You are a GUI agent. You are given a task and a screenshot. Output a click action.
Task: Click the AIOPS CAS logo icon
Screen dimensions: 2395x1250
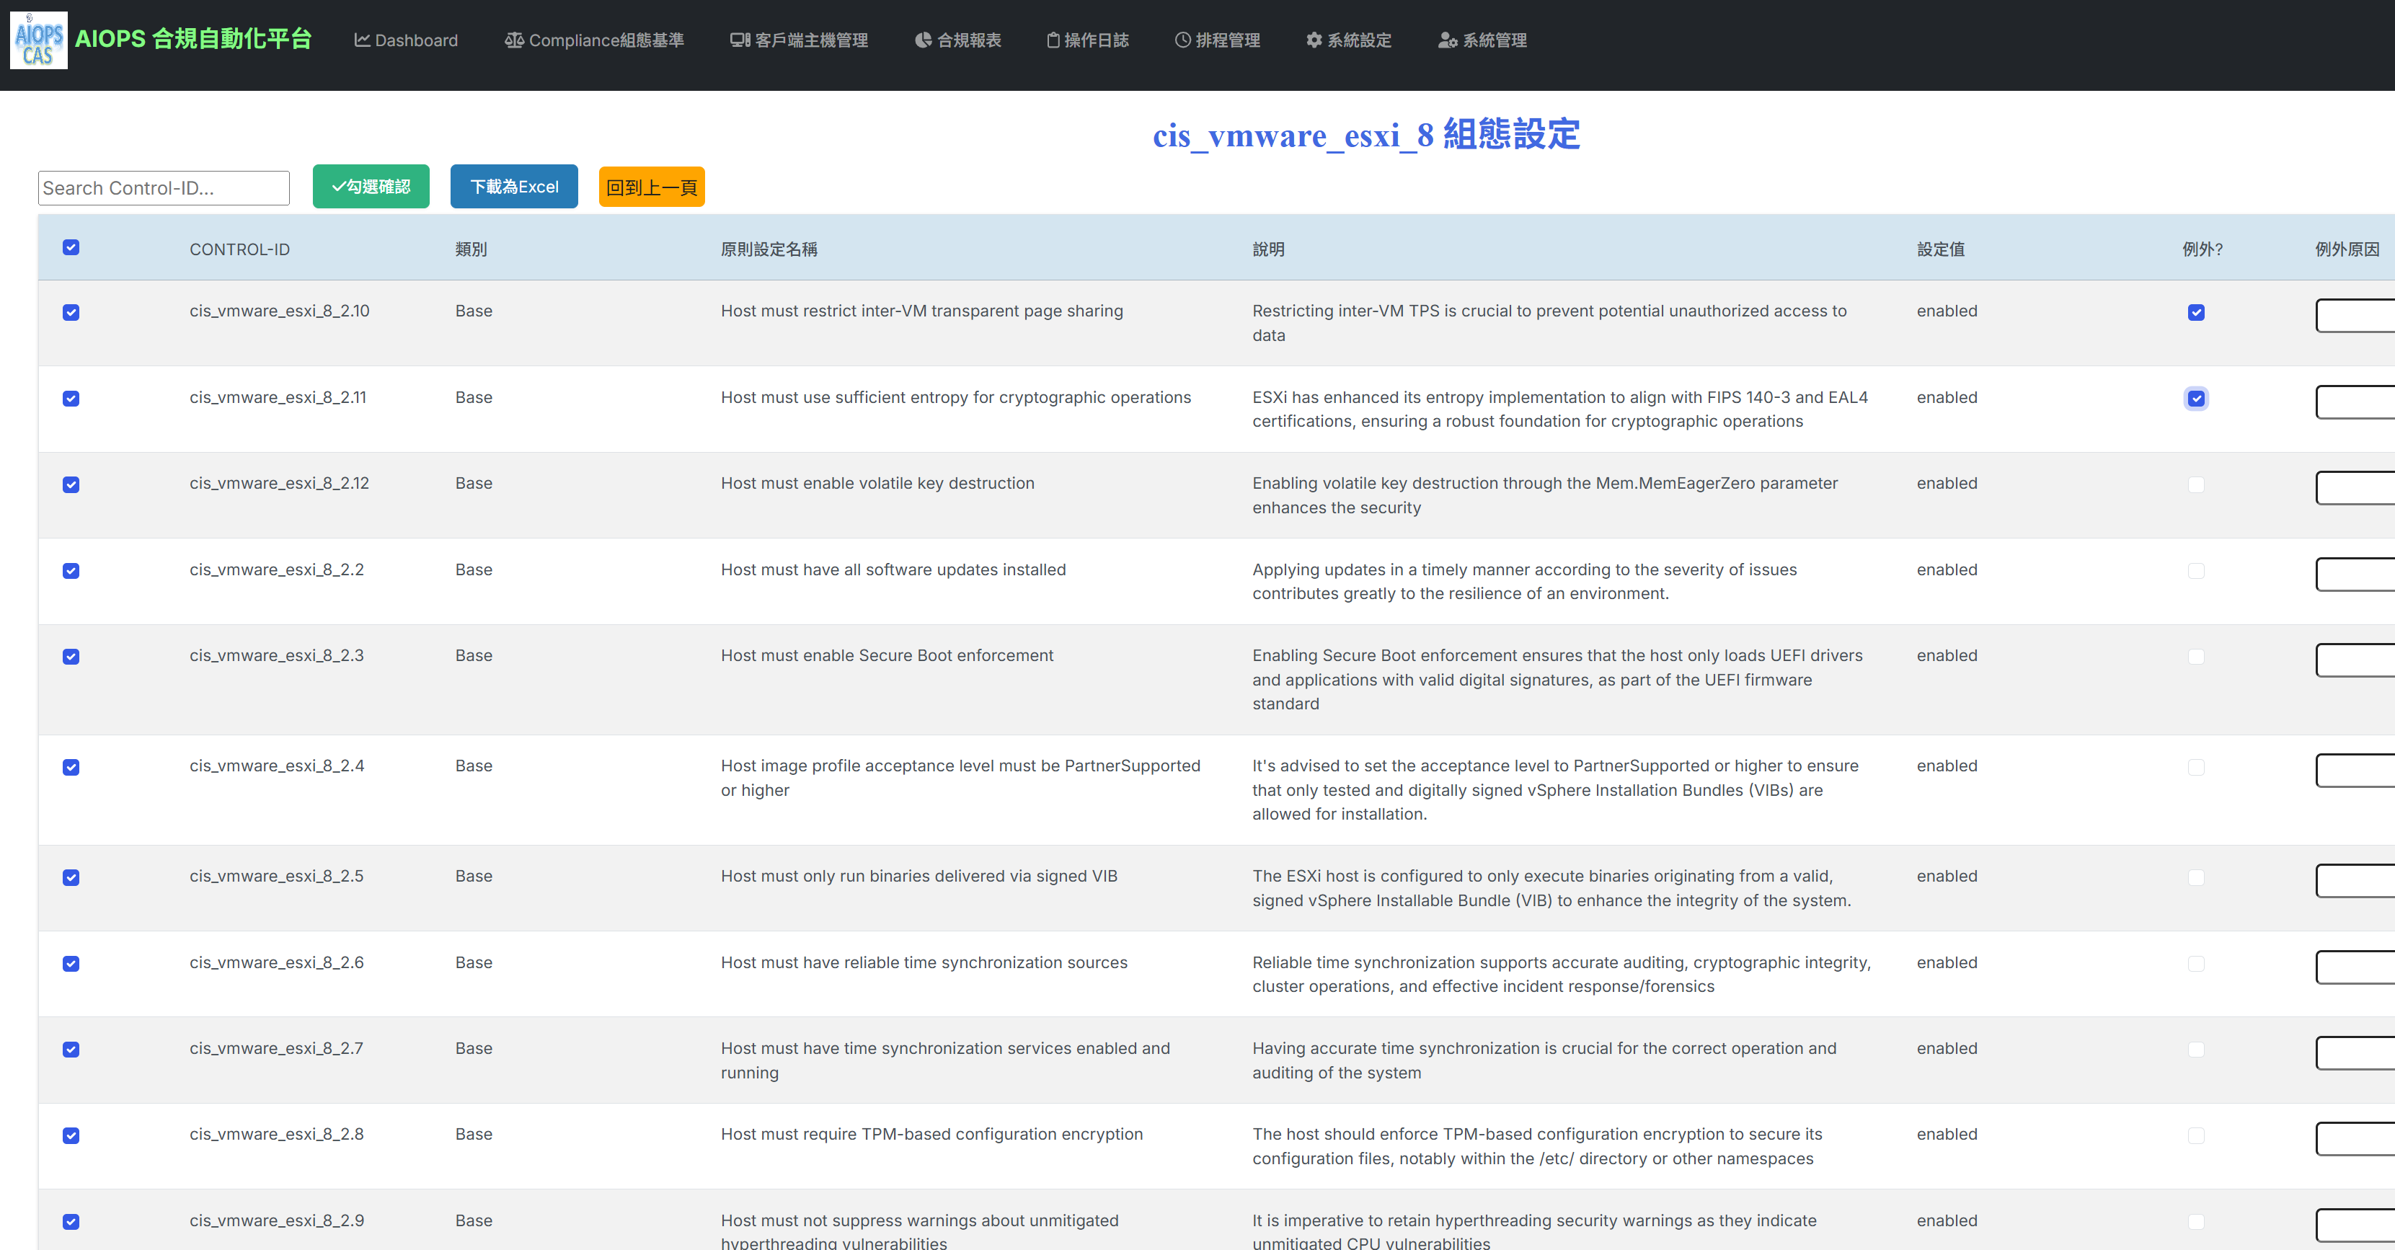click(38, 40)
